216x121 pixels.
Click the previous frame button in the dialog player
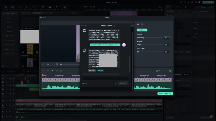(x=44, y=64)
